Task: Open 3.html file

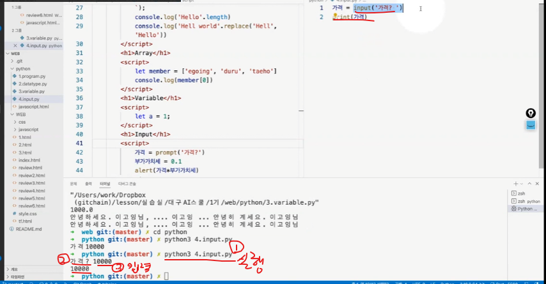Action: [25, 153]
